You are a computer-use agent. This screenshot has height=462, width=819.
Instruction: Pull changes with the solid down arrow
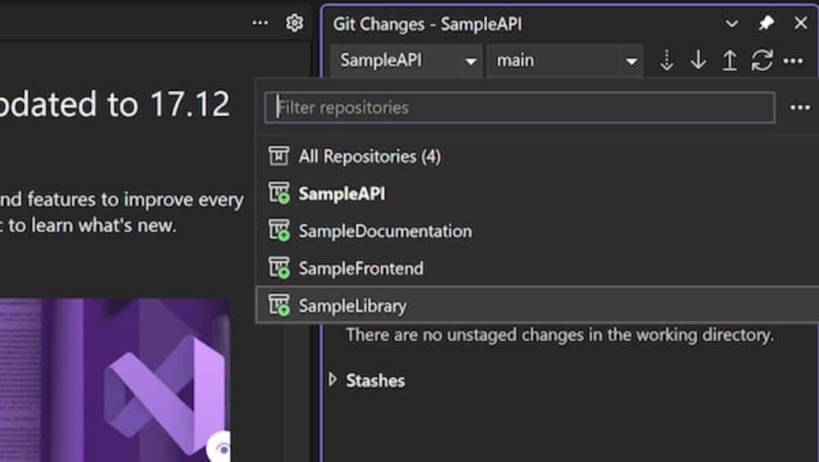pos(699,61)
